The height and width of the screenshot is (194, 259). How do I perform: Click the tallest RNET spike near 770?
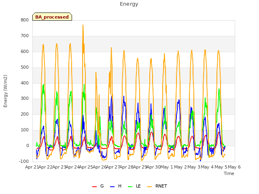click(83, 25)
